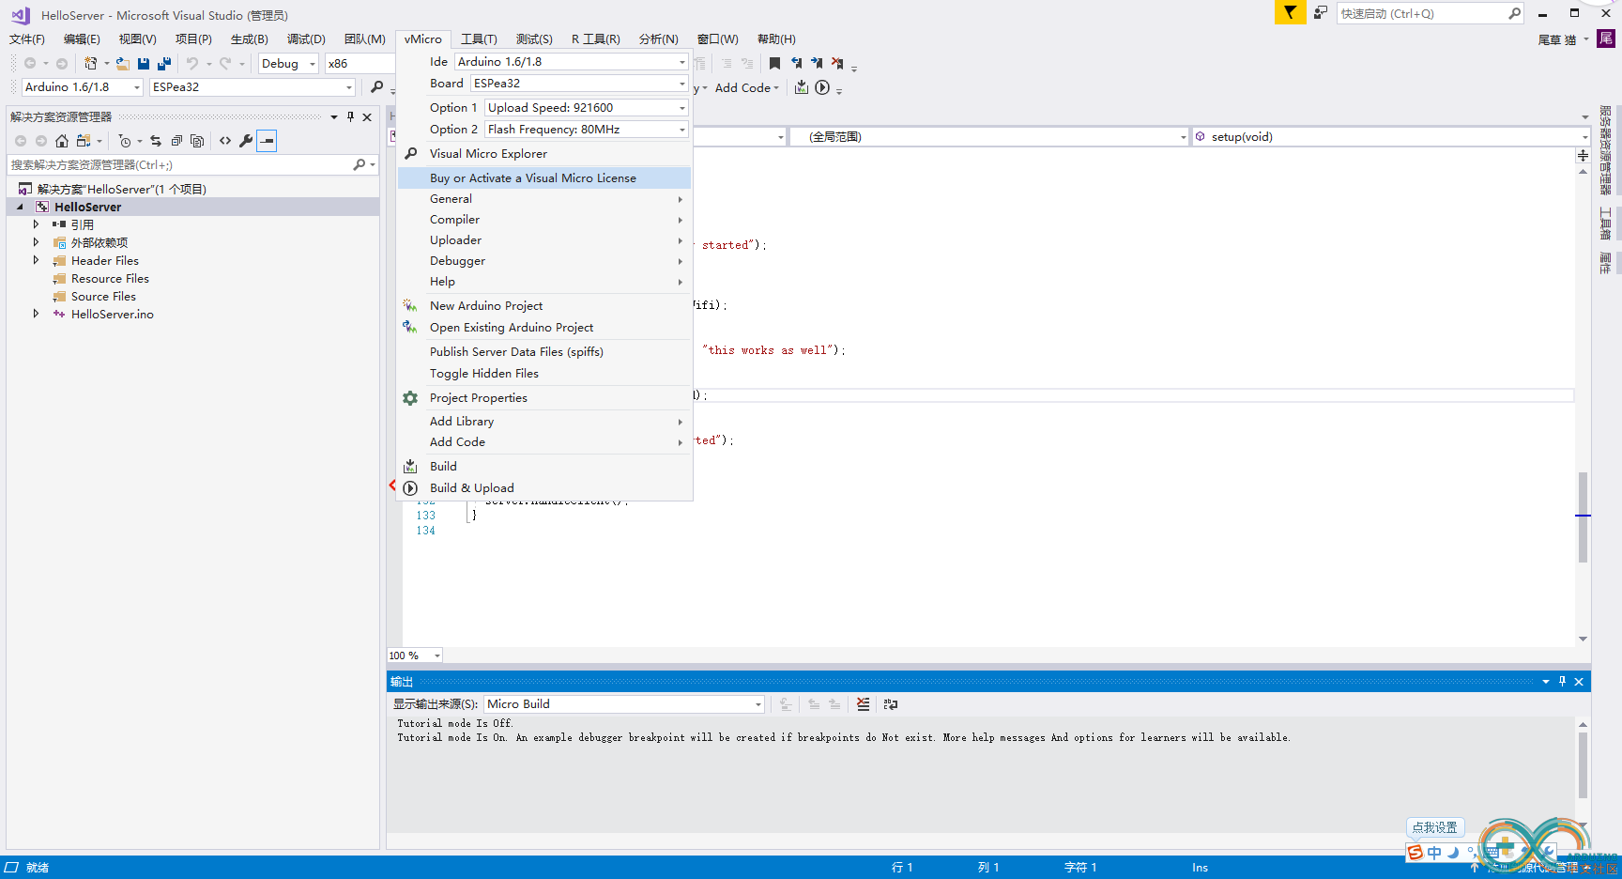The width and height of the screenshot is (1622, 879).
Task: Select Resource Files in the solution tree
Action: pyautogui.click(x=110, y=279)
